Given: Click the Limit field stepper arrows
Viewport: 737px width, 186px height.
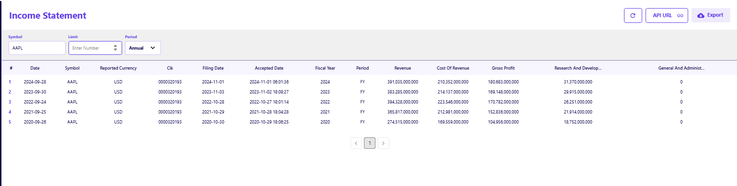Looking at the screenshot, I should click(x=115, y=48).
